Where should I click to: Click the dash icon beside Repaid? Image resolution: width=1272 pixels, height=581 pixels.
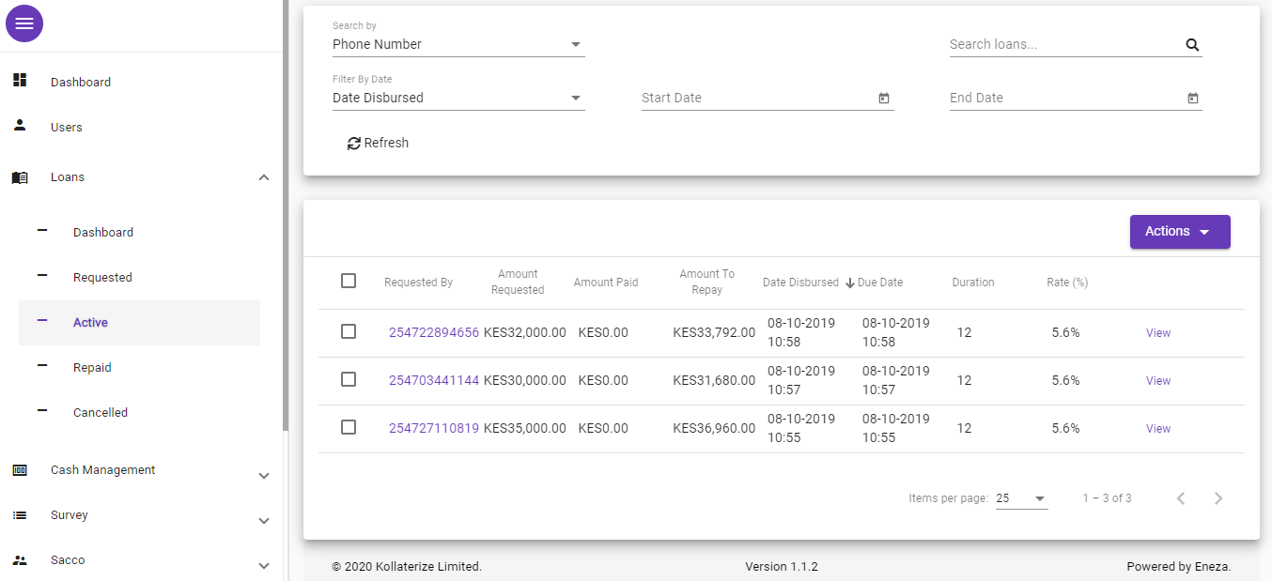pos(42,366)
